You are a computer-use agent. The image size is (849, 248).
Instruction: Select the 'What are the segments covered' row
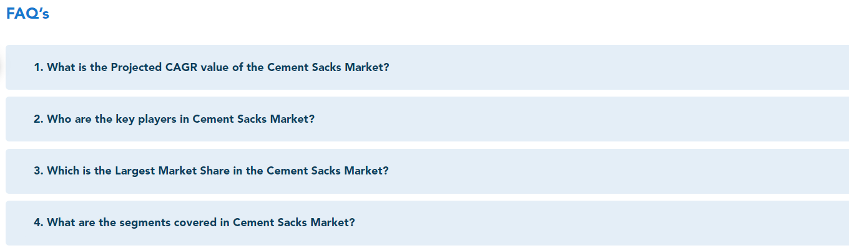[427, 222]
